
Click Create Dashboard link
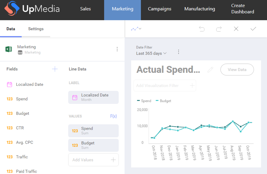tap(243, 9)
